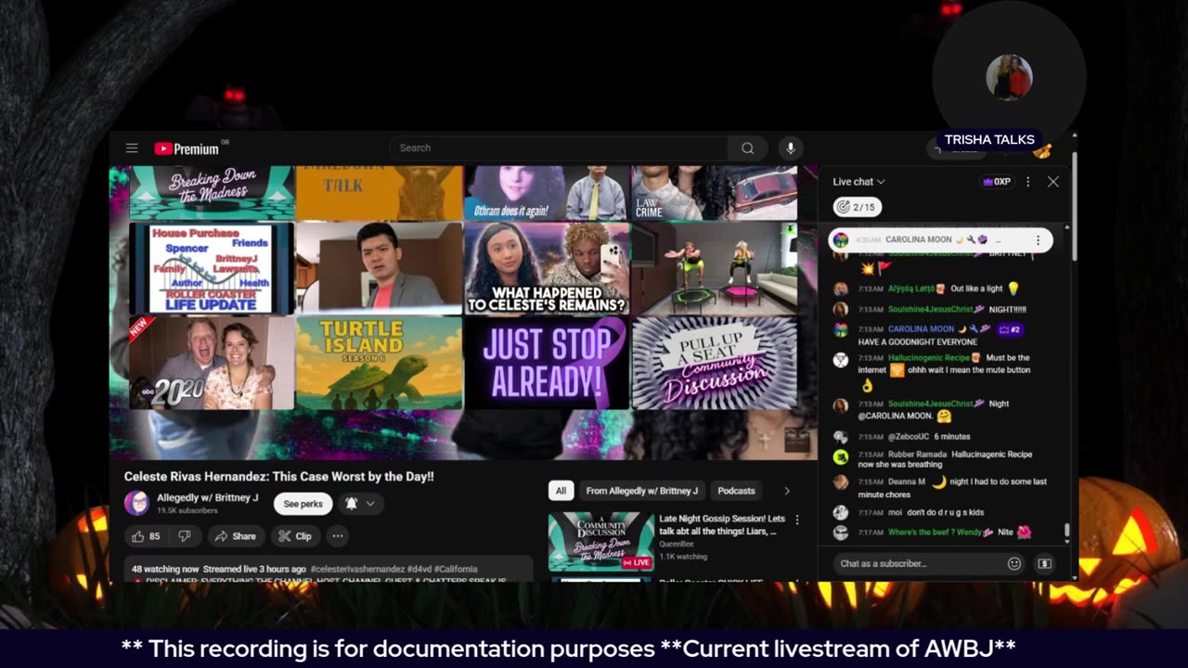Image resolution: width=1188 pixels, height=668 pixels.
Task: Click the Chat as a subscriber input
Action: [x=919, y=563]
